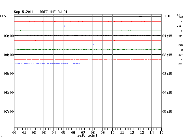The width and height of the screenshot is (184, 140).
Task: Click the '07' minute axis label
Action: [83, 133]
